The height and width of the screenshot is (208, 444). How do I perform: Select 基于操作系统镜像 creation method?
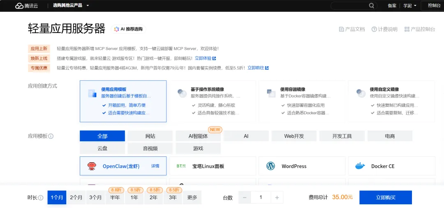click(213, 101)
